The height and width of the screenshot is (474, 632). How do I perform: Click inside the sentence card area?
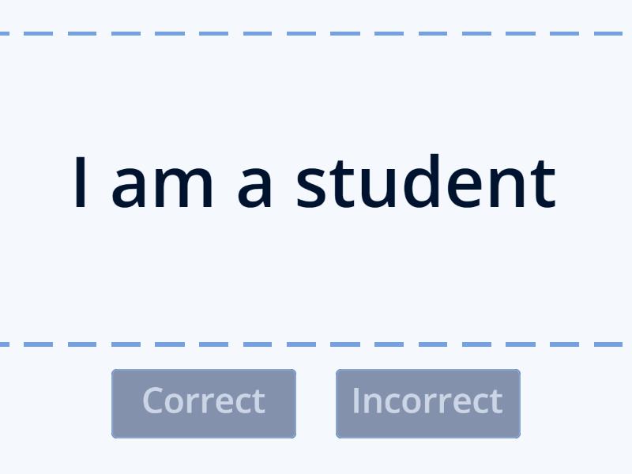(x=316, y=261)
